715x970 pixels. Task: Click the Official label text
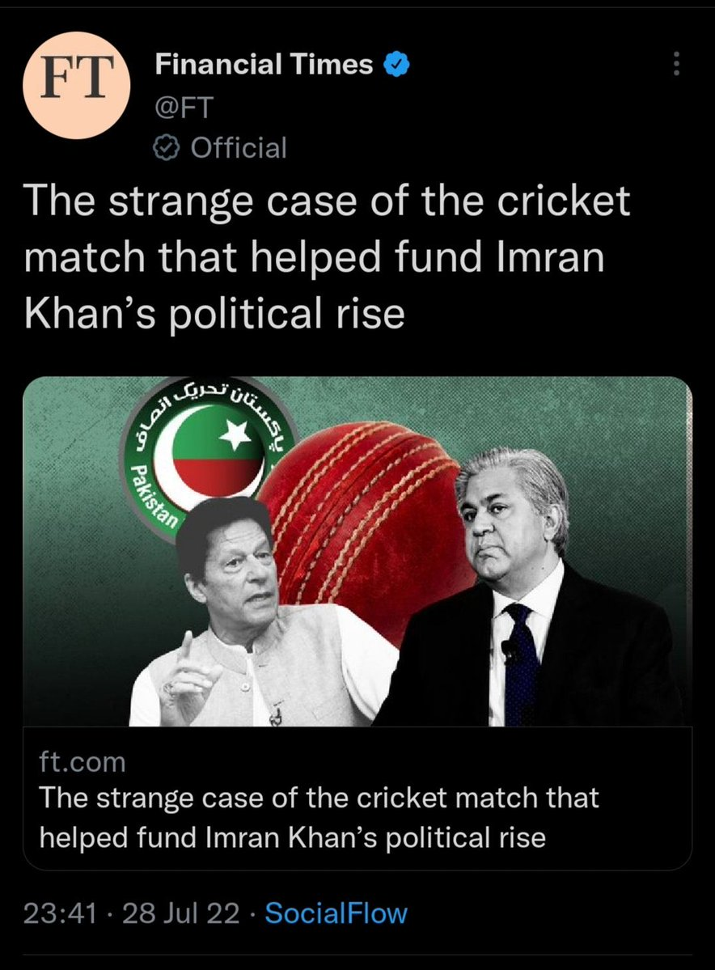(x=239, y=148)
